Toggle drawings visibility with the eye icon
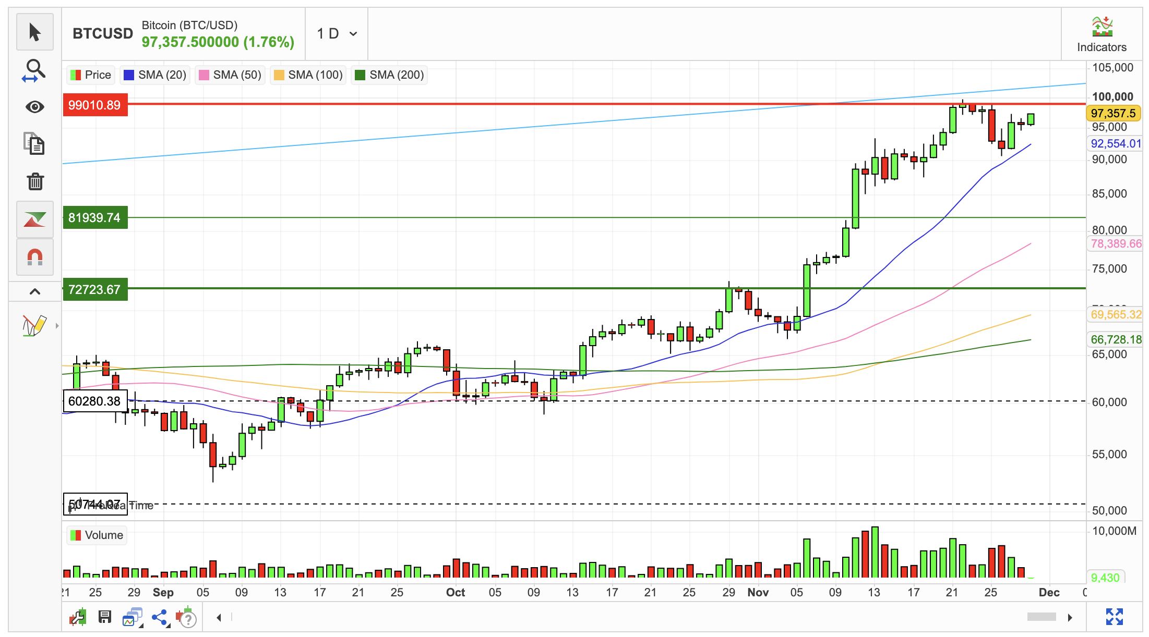The width and height of the screenshot is (1149, 637). click(x=35, y=107)
